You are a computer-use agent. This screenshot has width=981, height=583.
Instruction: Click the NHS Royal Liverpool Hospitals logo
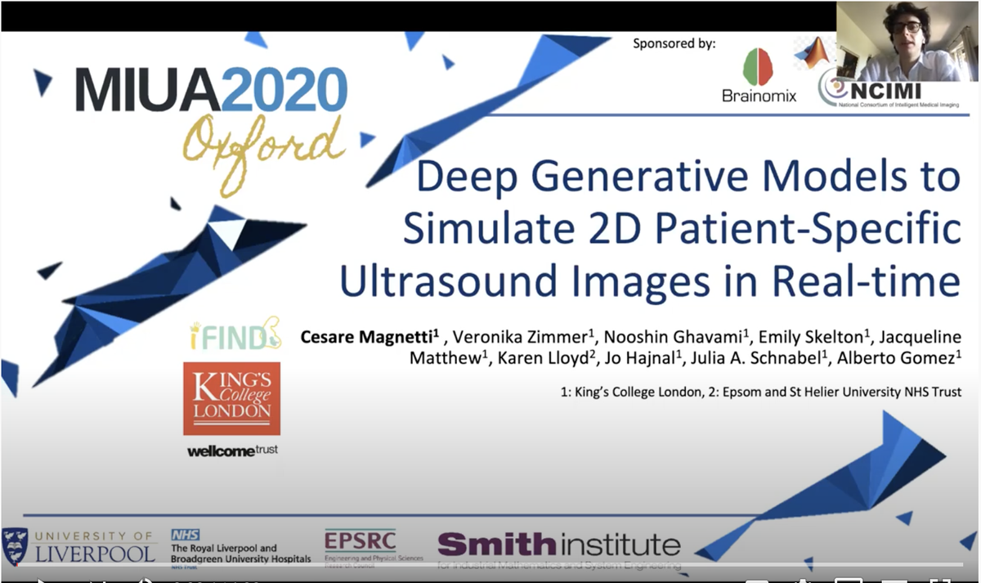click(x=240, y=547)
